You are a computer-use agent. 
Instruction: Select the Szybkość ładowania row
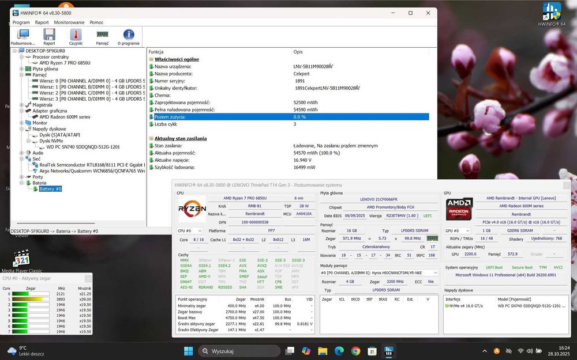pyautogui.click(x=289, y=167)
